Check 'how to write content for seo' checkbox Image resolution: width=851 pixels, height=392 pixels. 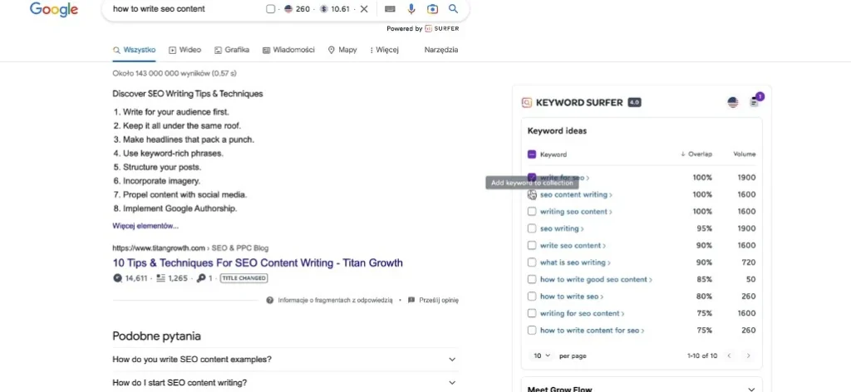532,331
